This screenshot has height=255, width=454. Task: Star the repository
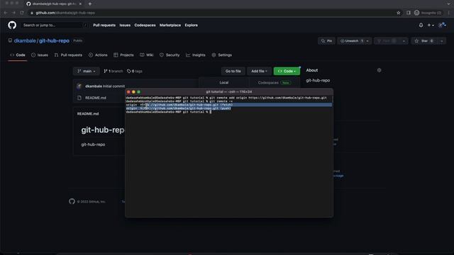[x=424, y=41]
